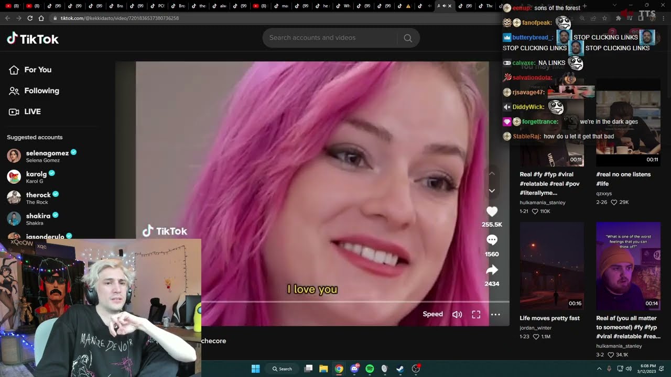Click the TikTok logo in the header
Viewport: 671px width, 377px height.
pos(33,39)
